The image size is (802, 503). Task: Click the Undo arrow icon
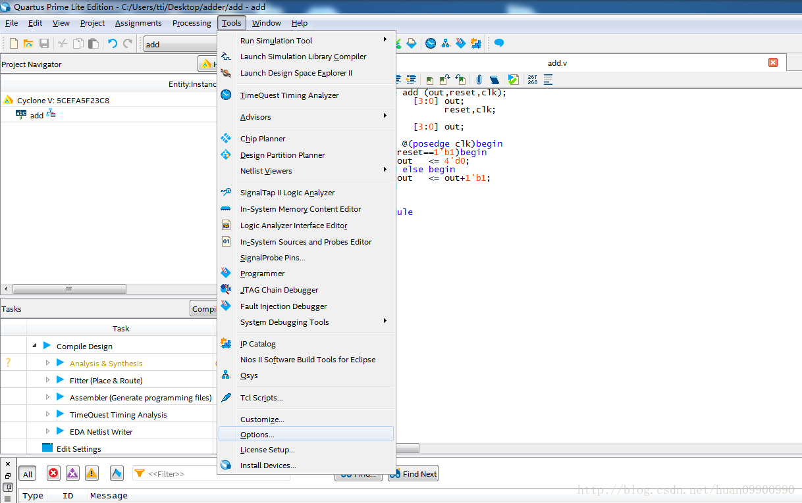[113, 43]
